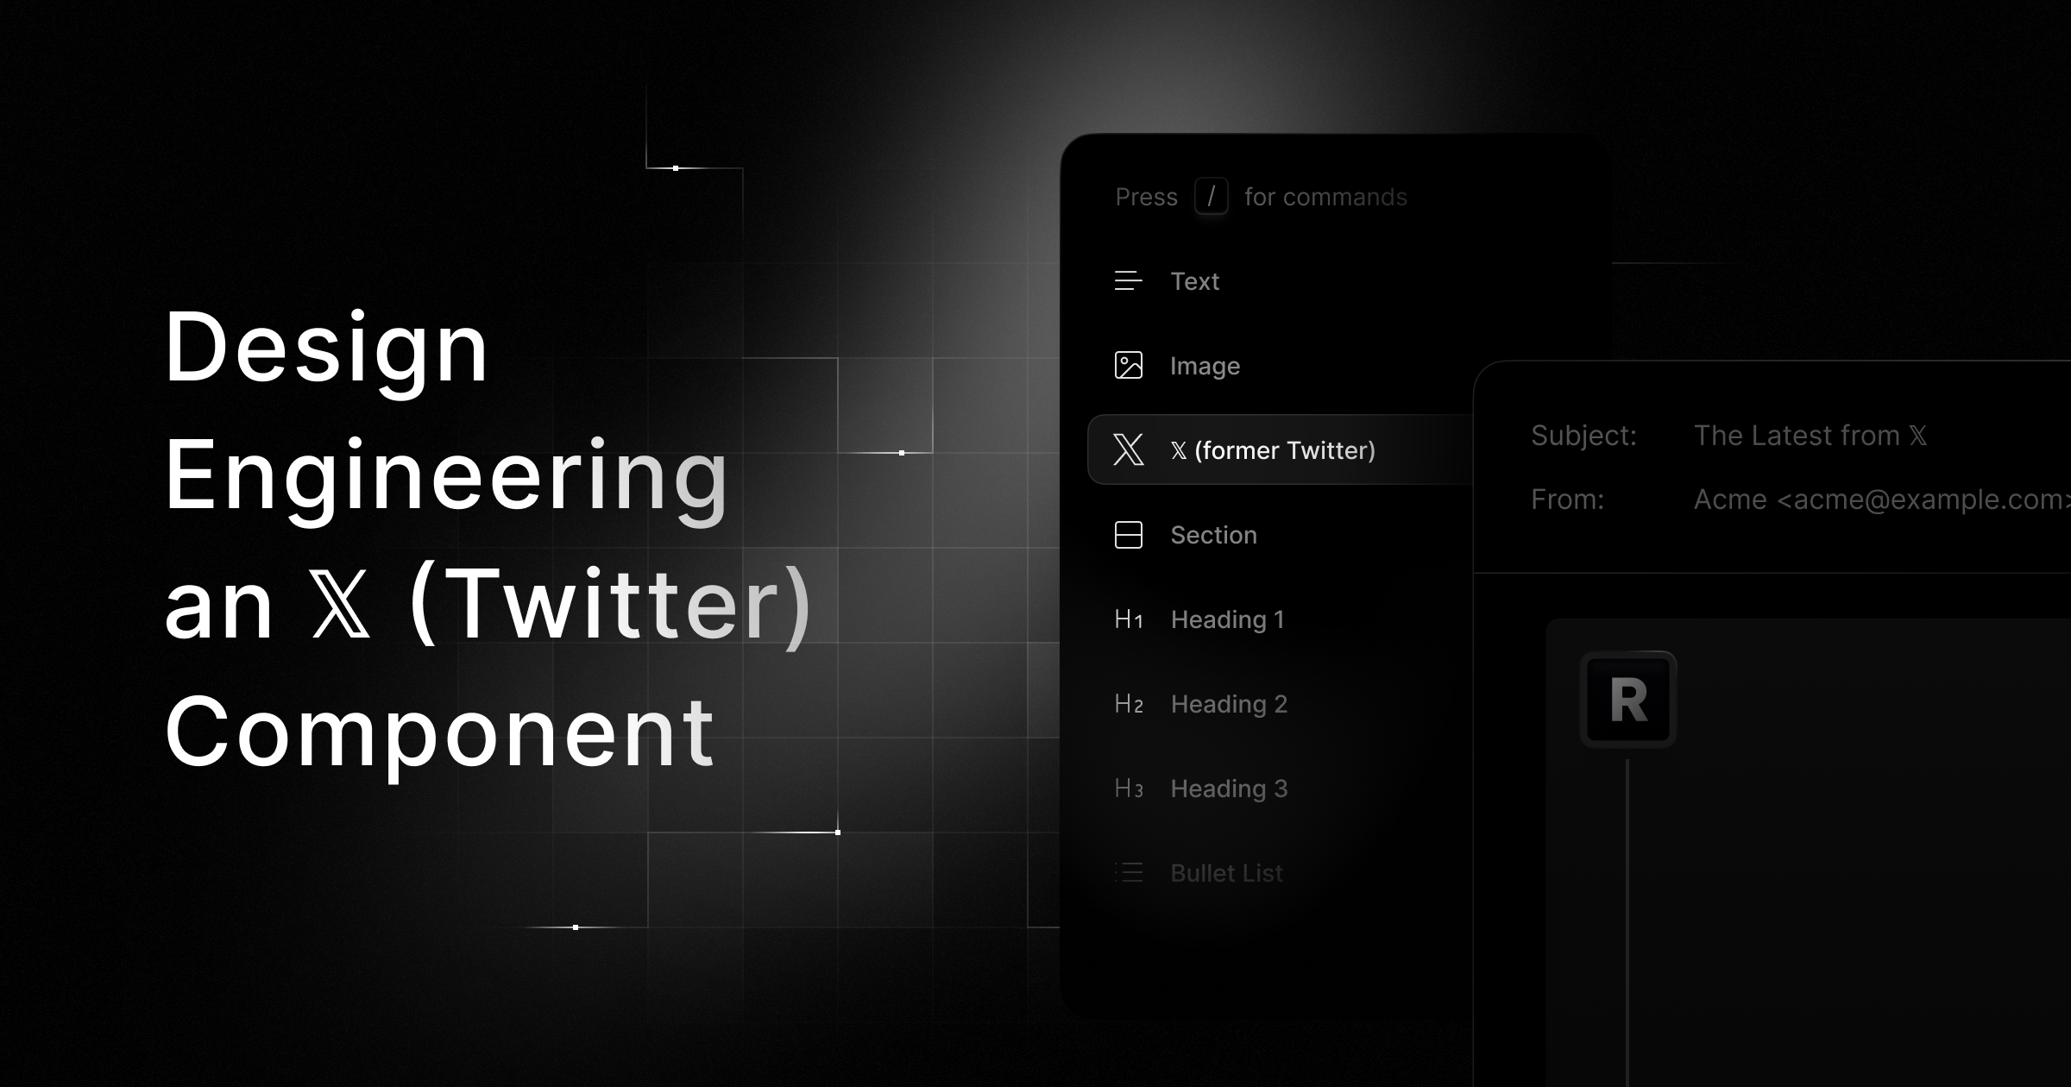Viewport: 2071px width, 1087px height.
Task: Toggle Section block visibility
Action: (x=1211, y=535)
